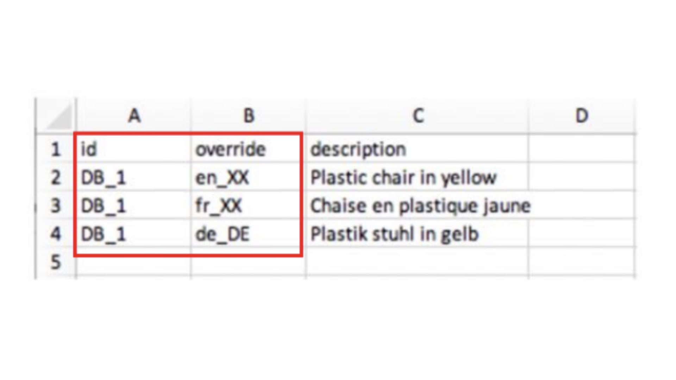Select row 4 header

click(56, 234)
